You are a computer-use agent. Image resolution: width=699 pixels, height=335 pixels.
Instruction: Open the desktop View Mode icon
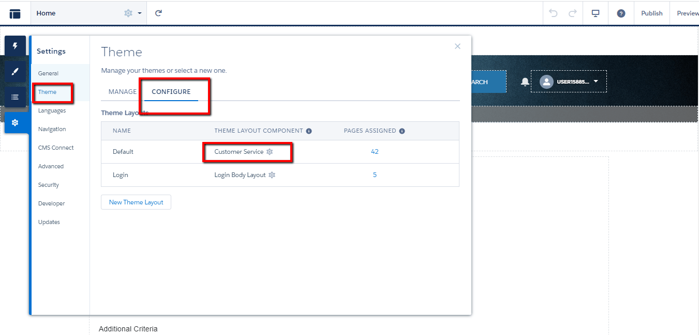(596, 13)
